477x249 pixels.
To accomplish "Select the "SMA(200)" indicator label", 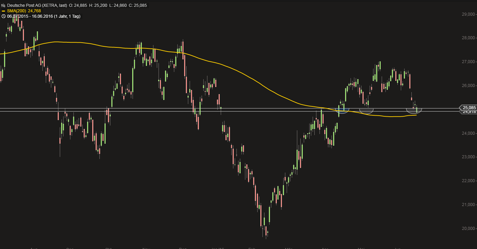I will click(x=16, y=11).
